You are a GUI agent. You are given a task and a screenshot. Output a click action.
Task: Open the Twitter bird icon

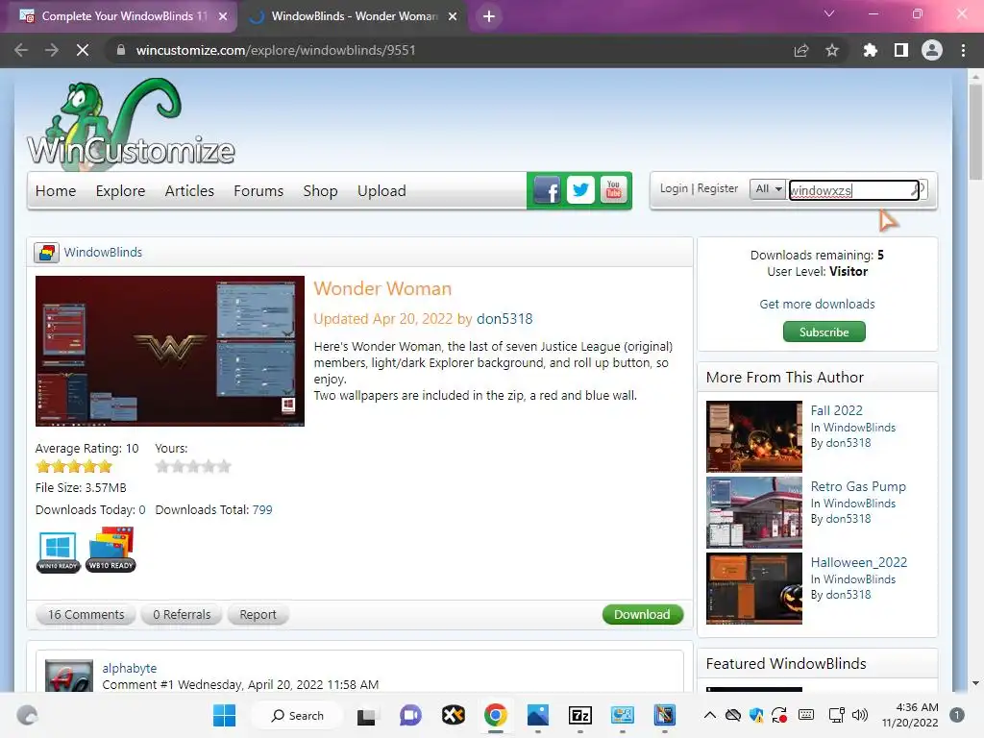(x=580, y=189)
